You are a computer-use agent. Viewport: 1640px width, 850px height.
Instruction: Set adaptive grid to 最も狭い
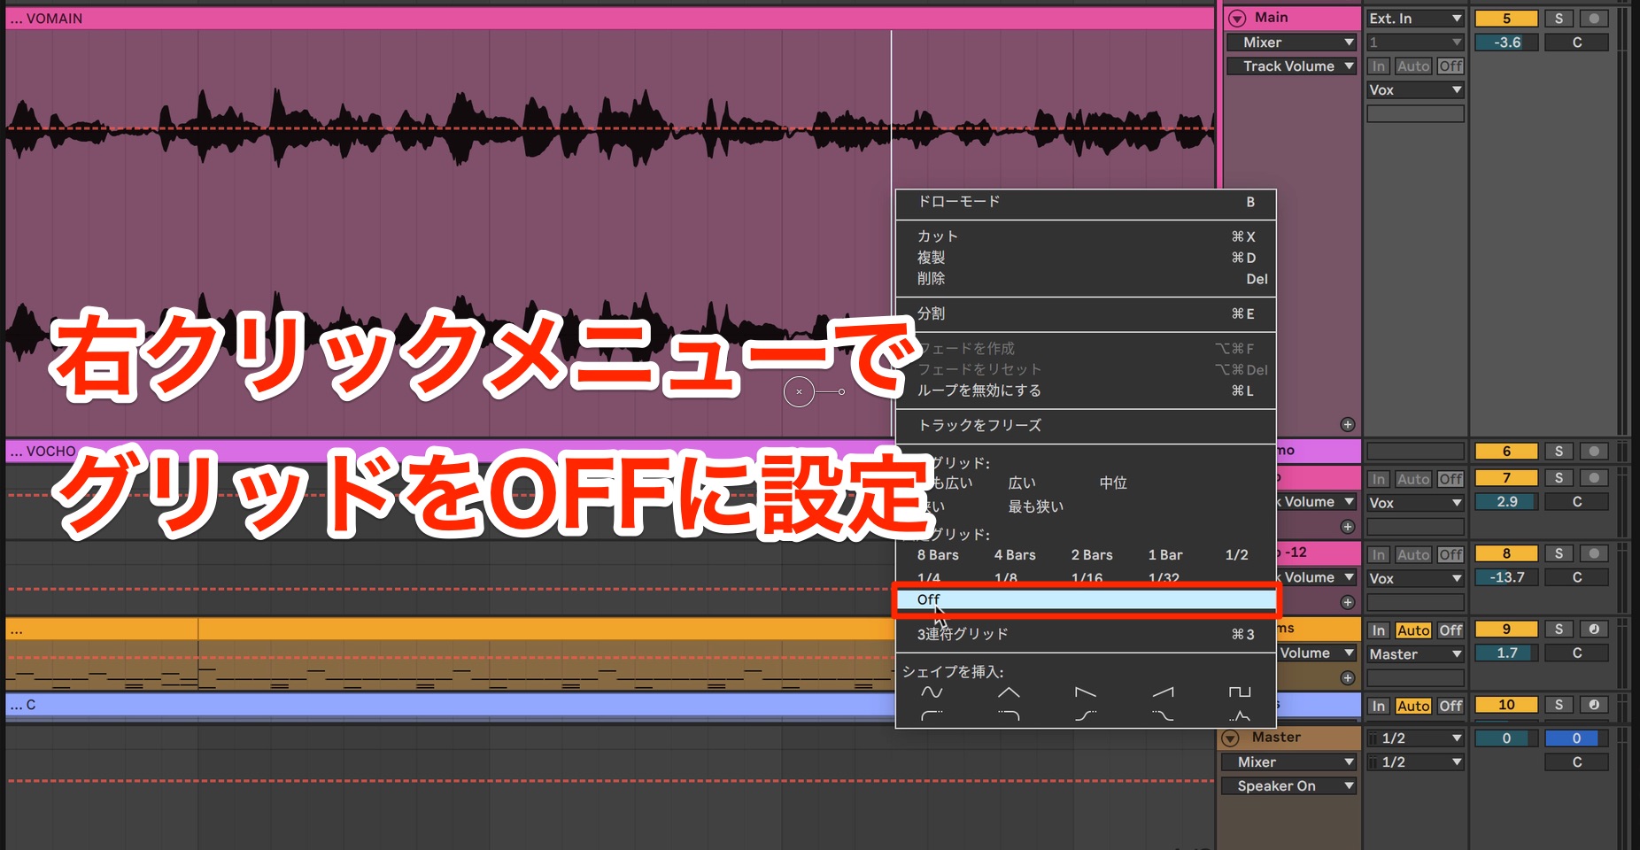[x=1036, y=507]
